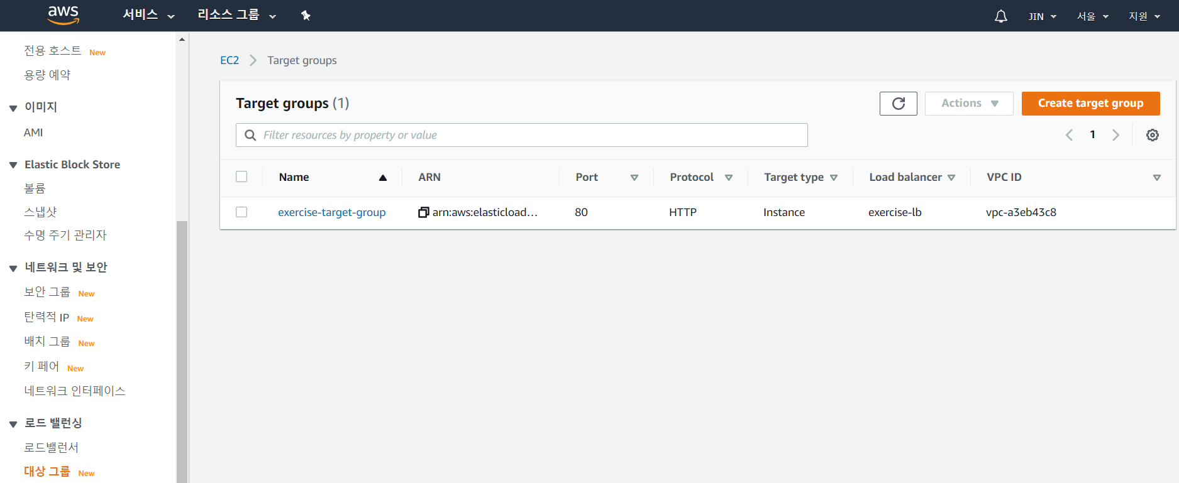Copy the ARN with the copy icon
This screenshot has height=483, width=1179.
[x=423, y=213]
